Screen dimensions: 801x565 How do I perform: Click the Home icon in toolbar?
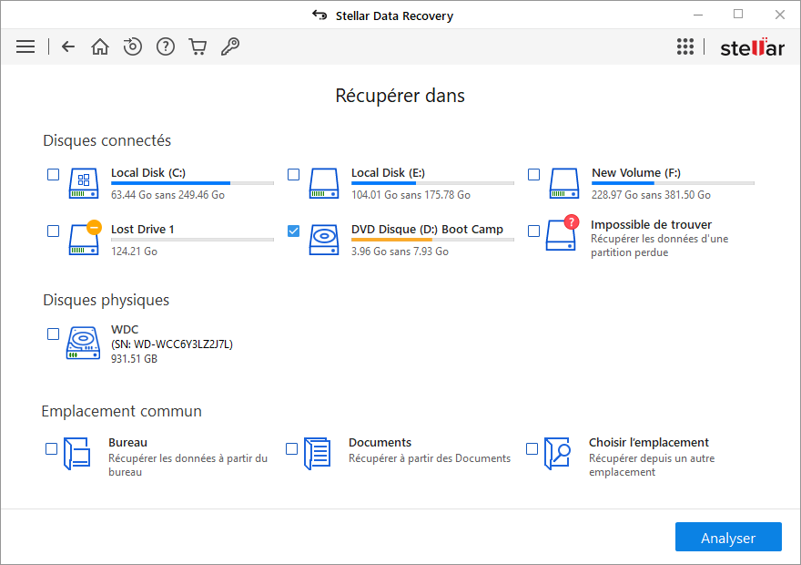100,46
